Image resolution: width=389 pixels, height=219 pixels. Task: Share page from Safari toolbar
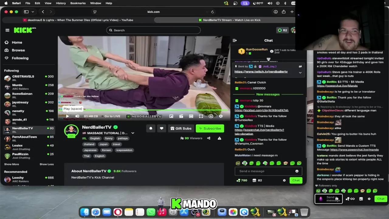pos(284,12)
